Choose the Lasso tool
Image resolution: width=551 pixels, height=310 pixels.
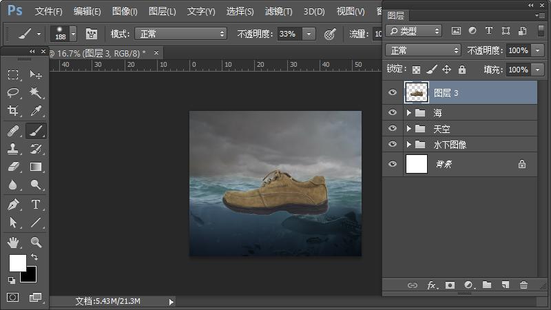point(13,92)
